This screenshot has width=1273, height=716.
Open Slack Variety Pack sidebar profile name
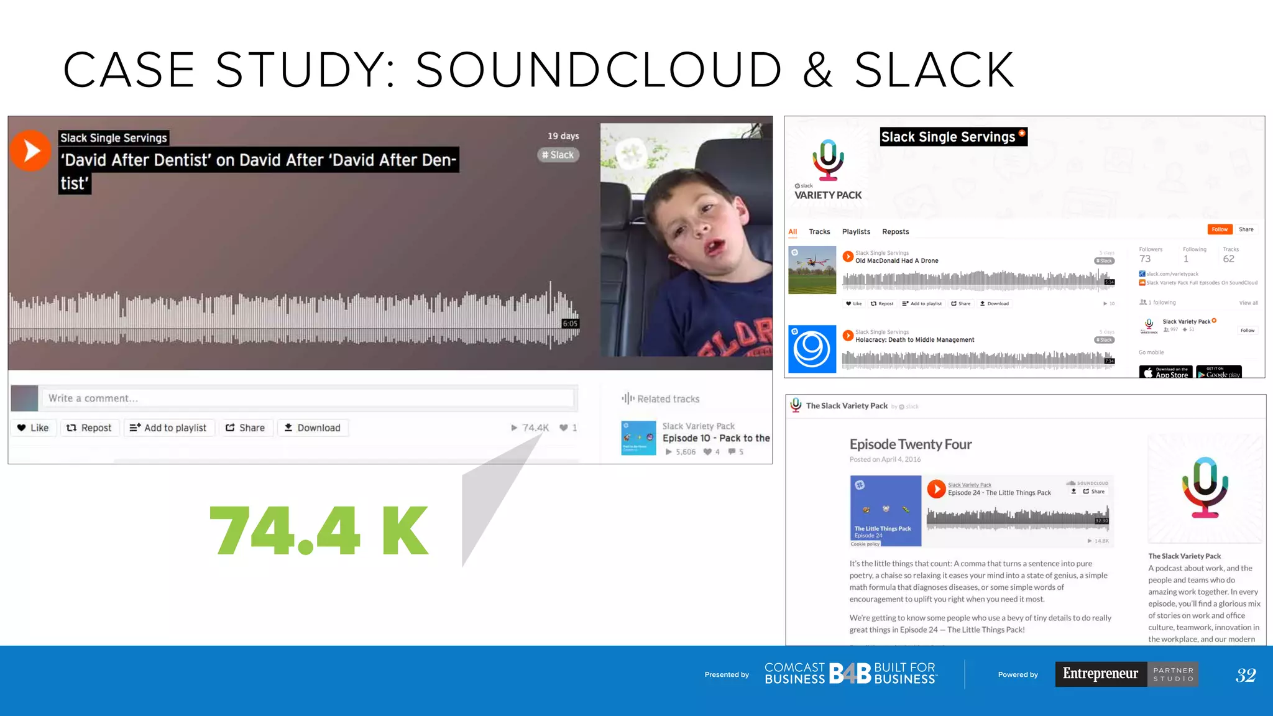[1187, 322]
